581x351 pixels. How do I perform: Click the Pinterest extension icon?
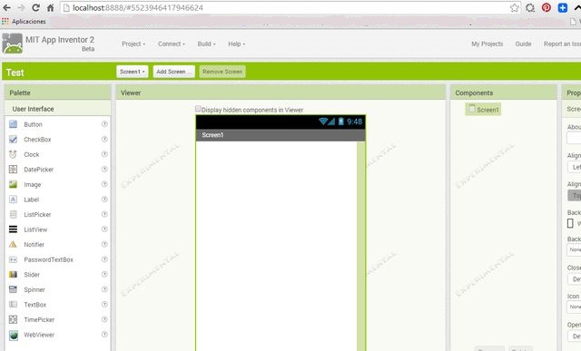[x=547, y=8]
